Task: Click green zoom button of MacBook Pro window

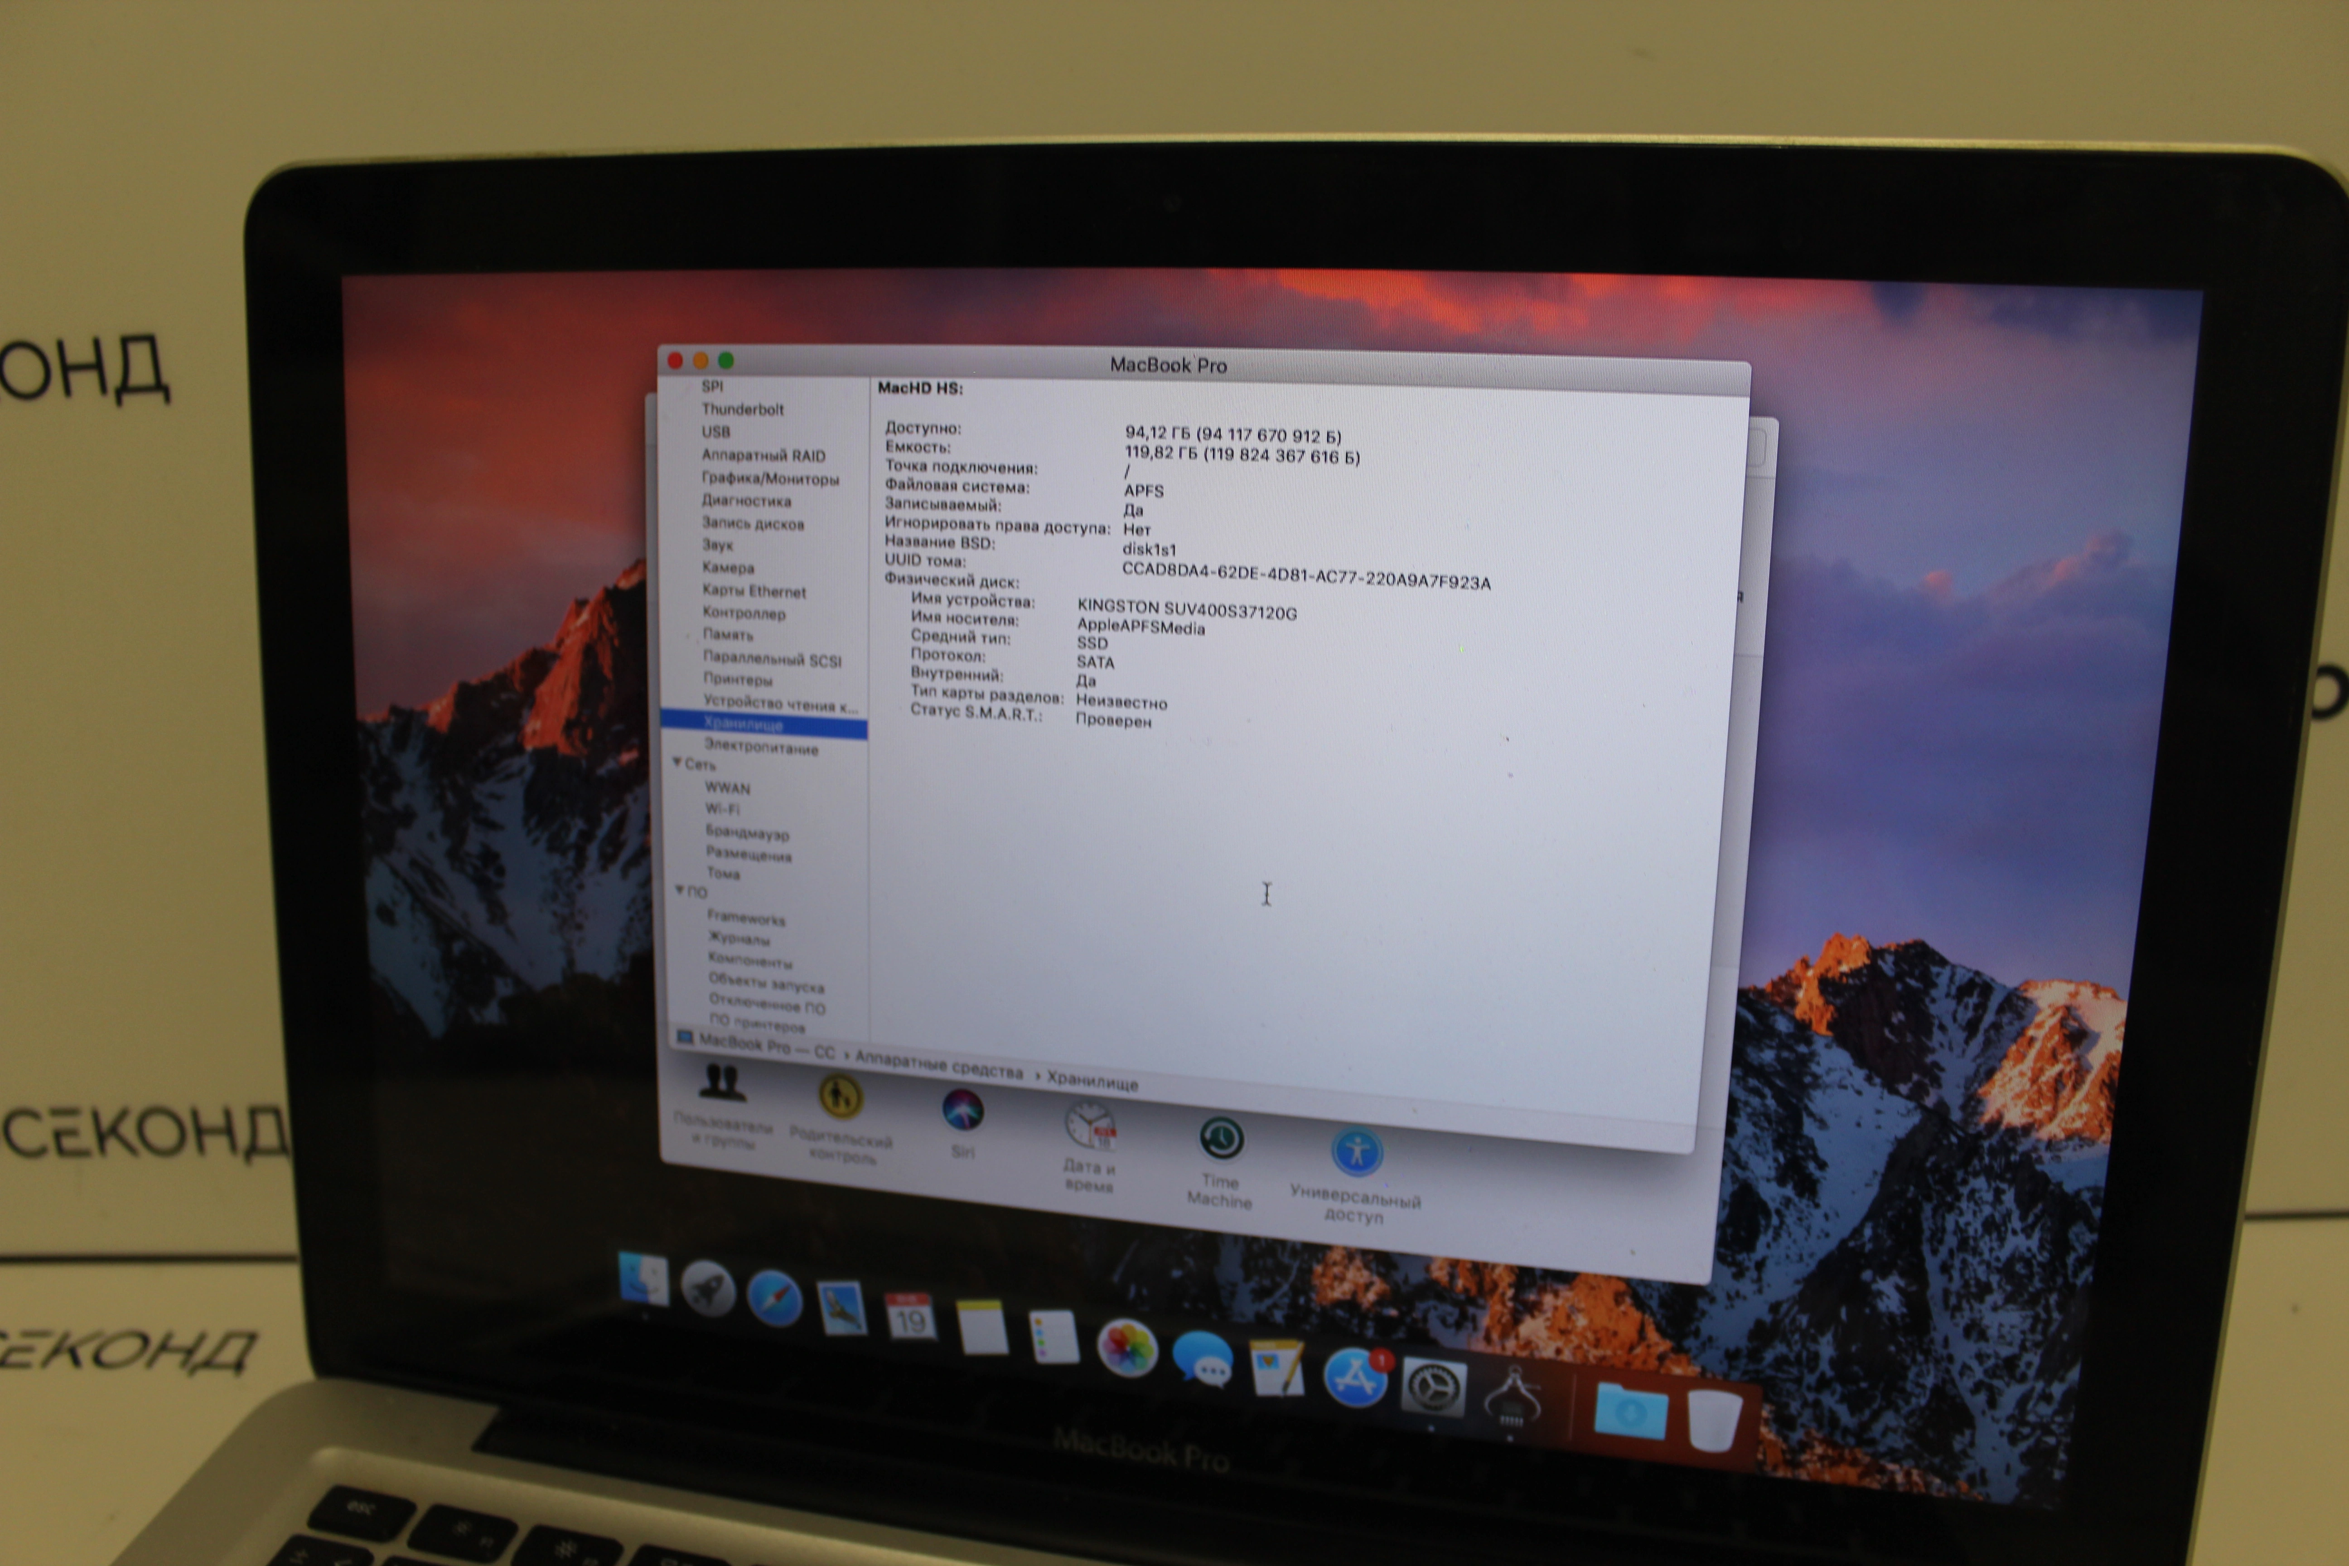Action: (726, 361)
